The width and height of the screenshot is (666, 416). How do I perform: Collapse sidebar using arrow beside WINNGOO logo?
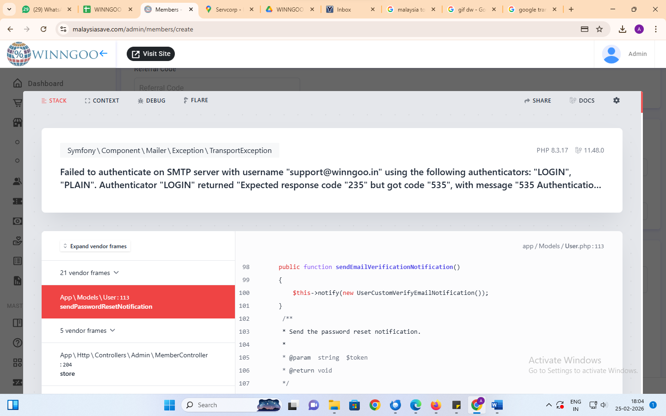pos(104,54)
